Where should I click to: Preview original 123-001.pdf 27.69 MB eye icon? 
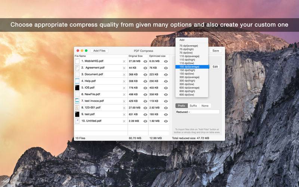[x=145, y=108]
